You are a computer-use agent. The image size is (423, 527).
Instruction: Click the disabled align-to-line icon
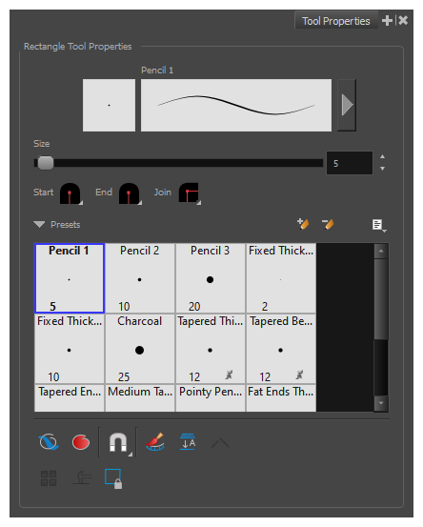[x=82, y=478]
